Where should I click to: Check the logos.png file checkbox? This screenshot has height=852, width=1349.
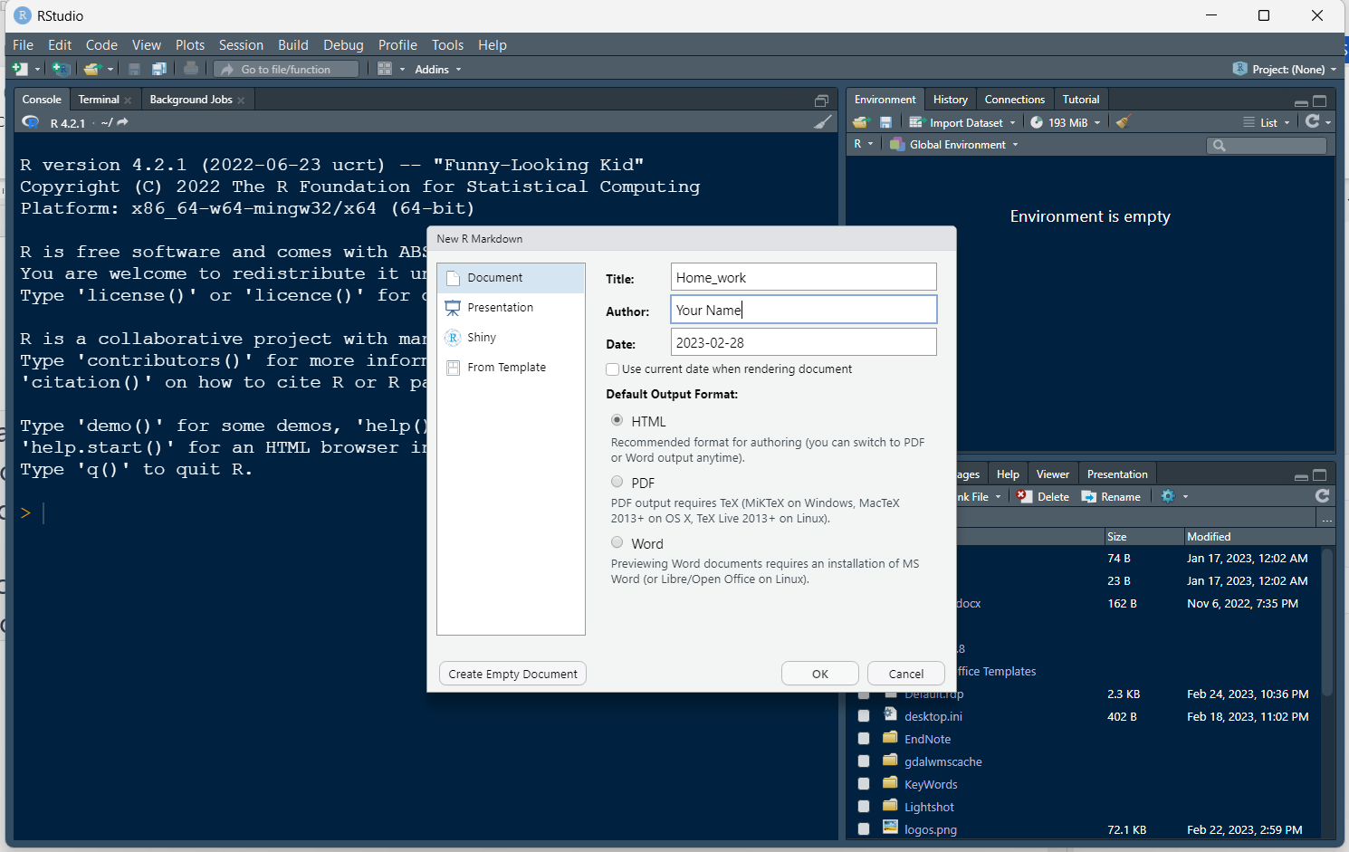click(864, 829)
